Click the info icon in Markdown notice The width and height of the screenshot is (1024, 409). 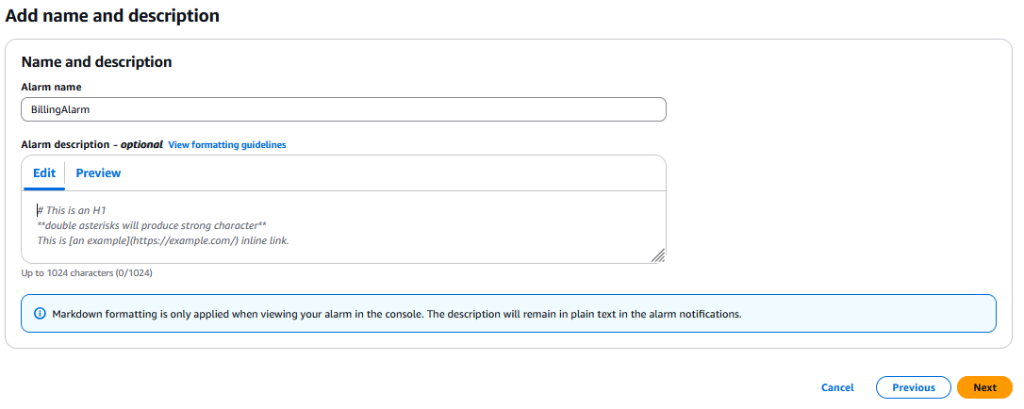pos(40,314)
